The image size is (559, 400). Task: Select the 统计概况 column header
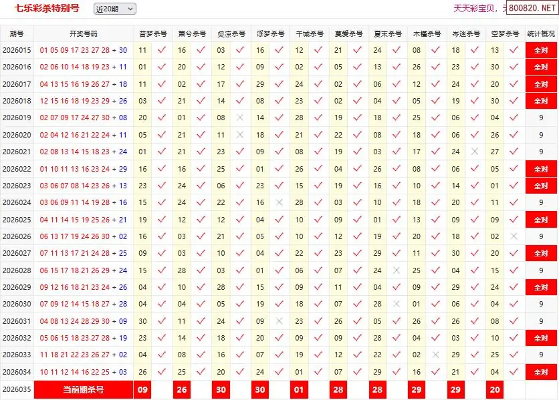pos(541,33)
